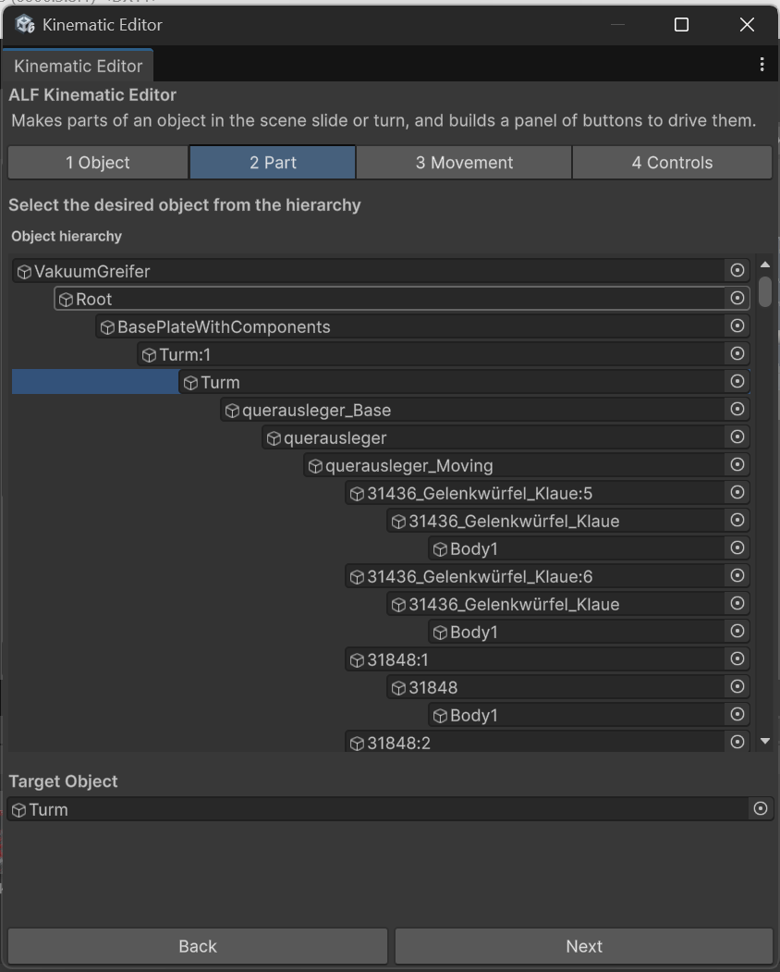Click cube icon next to querausleger_Base

pyautogui.click(x=232, y=411)
